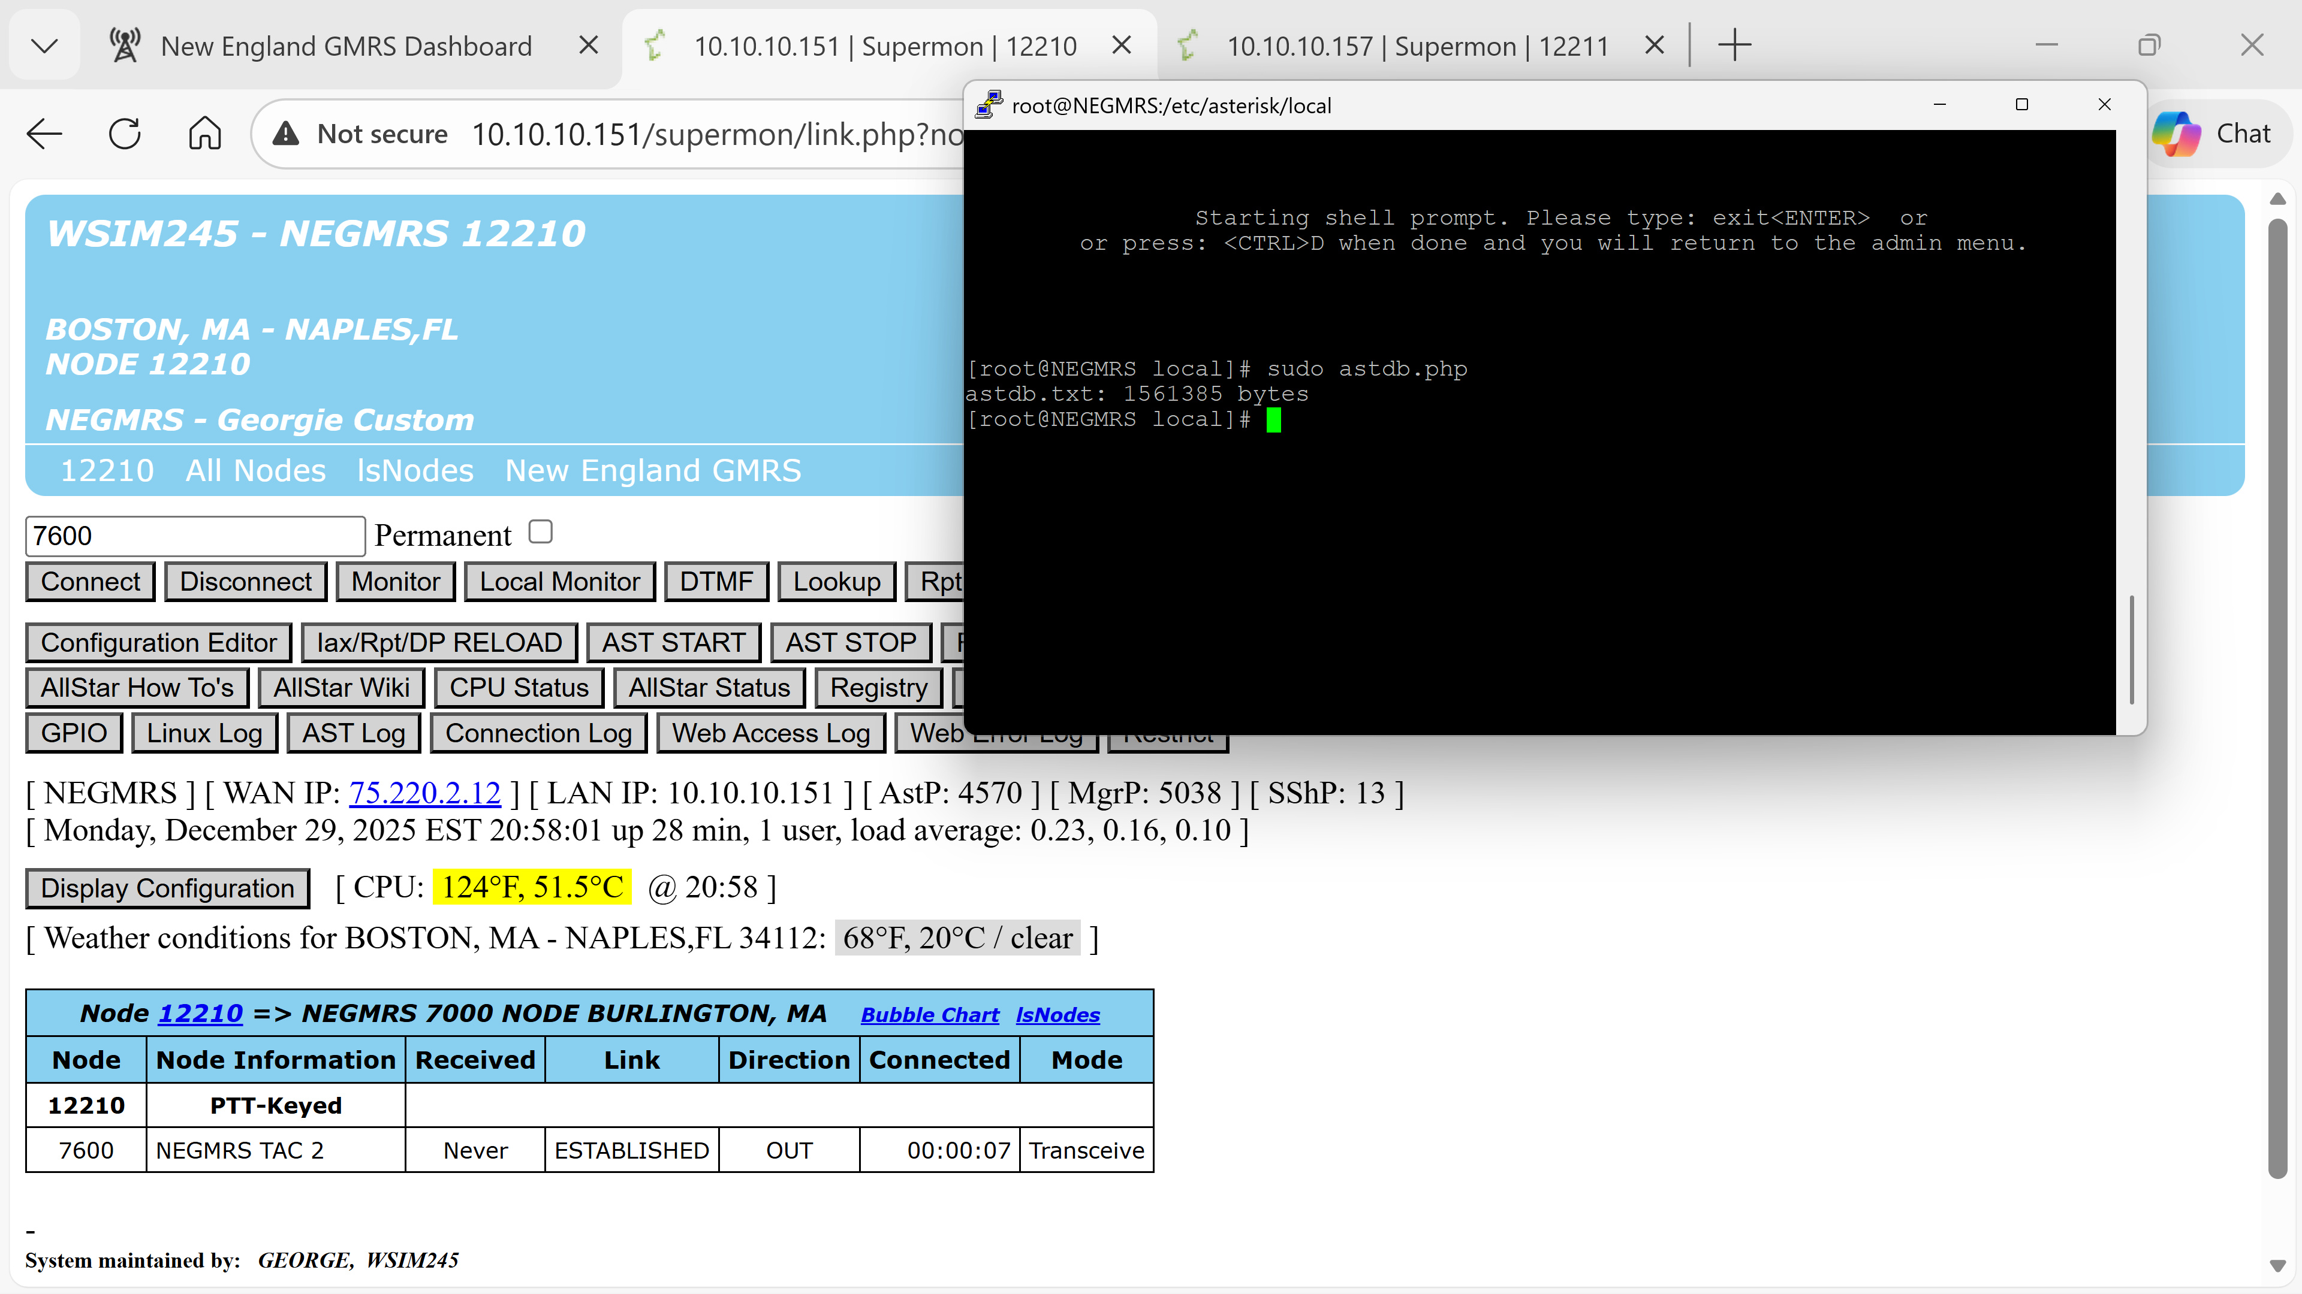Click the Display Configuration button
The width and height of the screenshot is (2302, 1294).
pos(167,888)
